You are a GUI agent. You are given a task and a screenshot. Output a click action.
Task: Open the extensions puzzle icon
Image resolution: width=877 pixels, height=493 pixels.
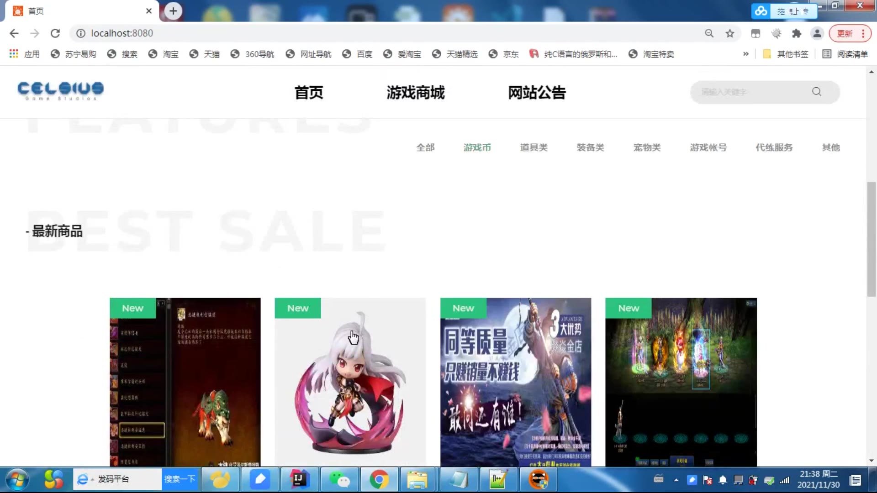point(797,33)
